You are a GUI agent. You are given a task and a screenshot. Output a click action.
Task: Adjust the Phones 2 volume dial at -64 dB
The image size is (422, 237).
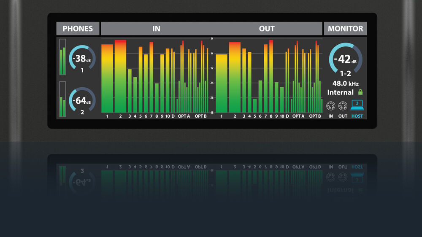(x=82, y=101)
